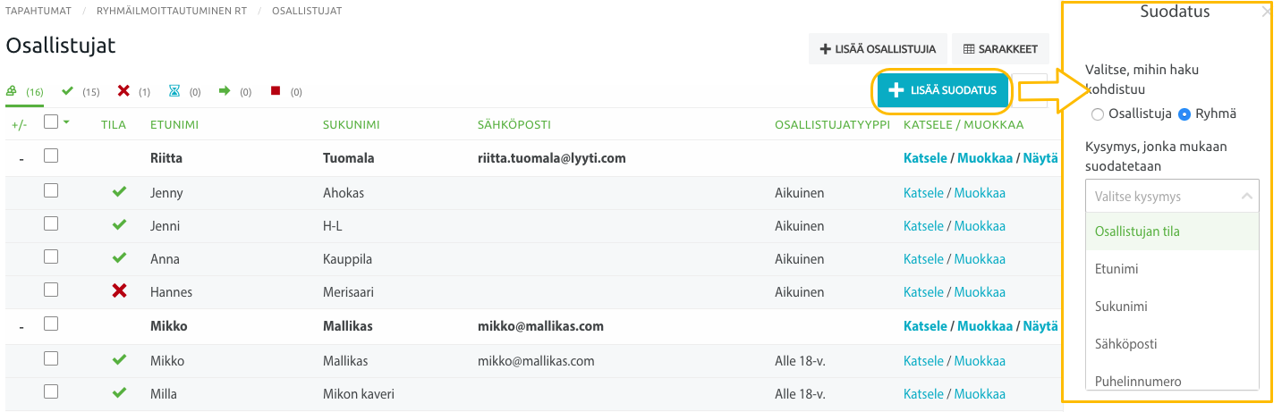This screenshot has width=1282, height=412.
Task: Check the box for Hannes Merisaari
Action: click(x=51, y=290)
